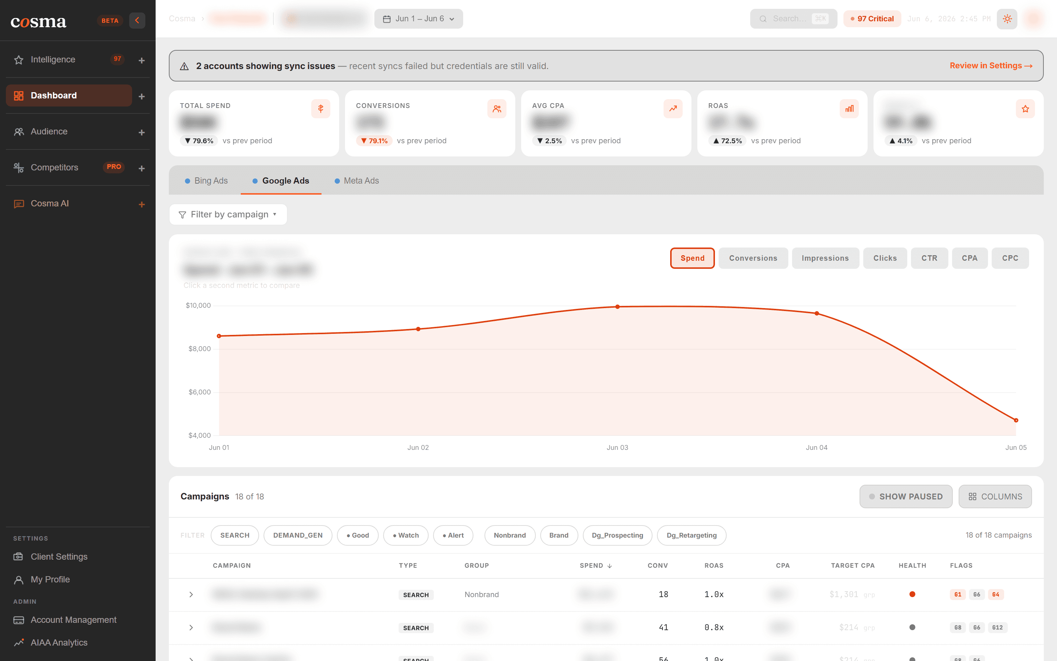
Task: Expand Competitors section with plus icon
Action: point(142,168)
